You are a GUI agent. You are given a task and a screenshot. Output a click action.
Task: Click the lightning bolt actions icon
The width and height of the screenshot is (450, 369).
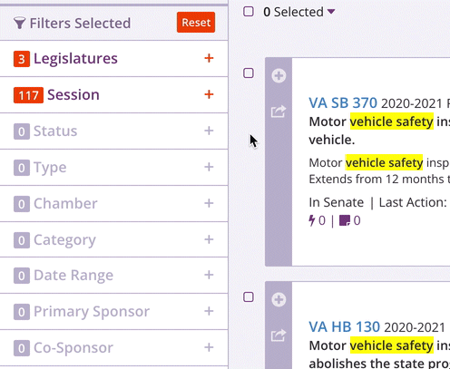[x=311, y=220]
